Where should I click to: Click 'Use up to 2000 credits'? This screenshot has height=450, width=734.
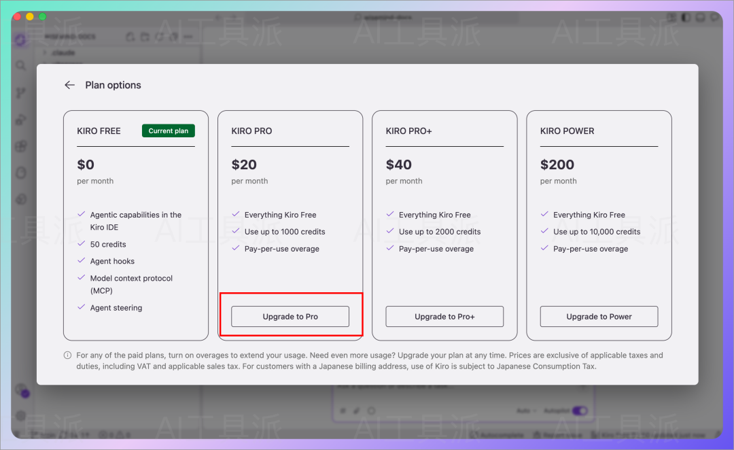(440, 232)
